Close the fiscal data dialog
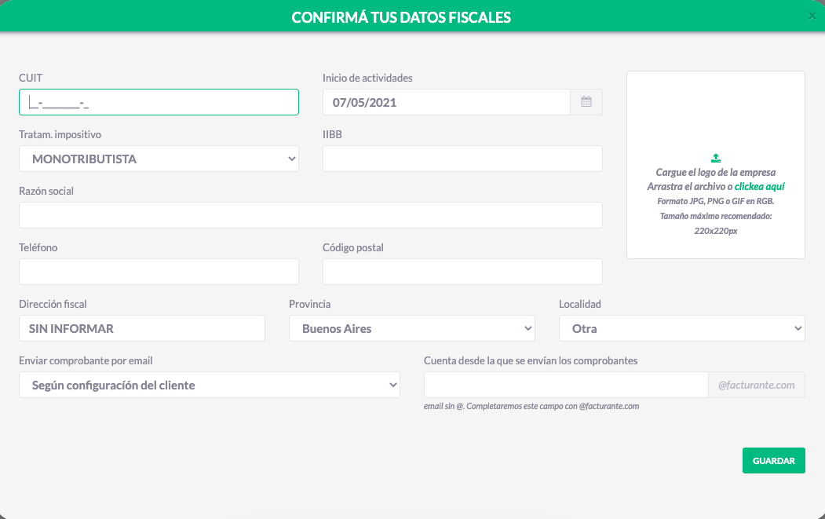The width and height of the screenshot is (825, 519). coord(812,16)
